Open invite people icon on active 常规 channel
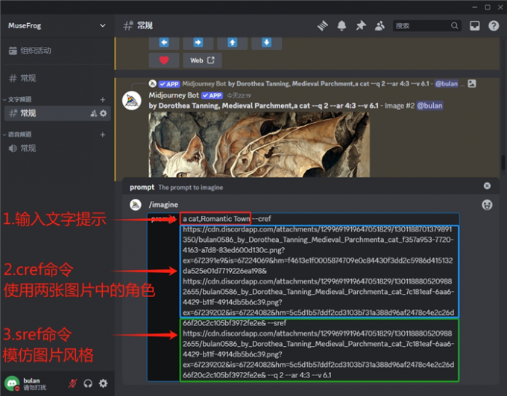Screen dimensions: 507x396 coord(93,113)
